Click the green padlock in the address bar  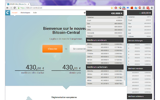pyautogui.click(x=18, y=8)
